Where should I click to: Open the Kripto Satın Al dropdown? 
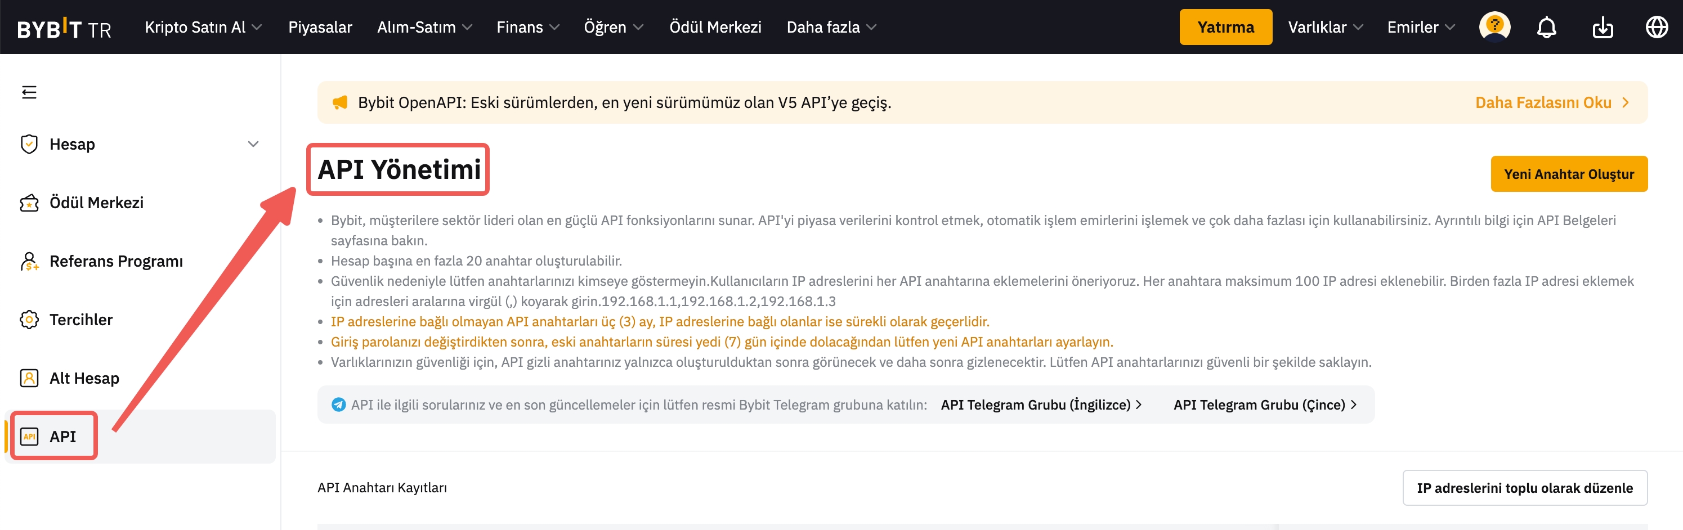pos(203,28)
